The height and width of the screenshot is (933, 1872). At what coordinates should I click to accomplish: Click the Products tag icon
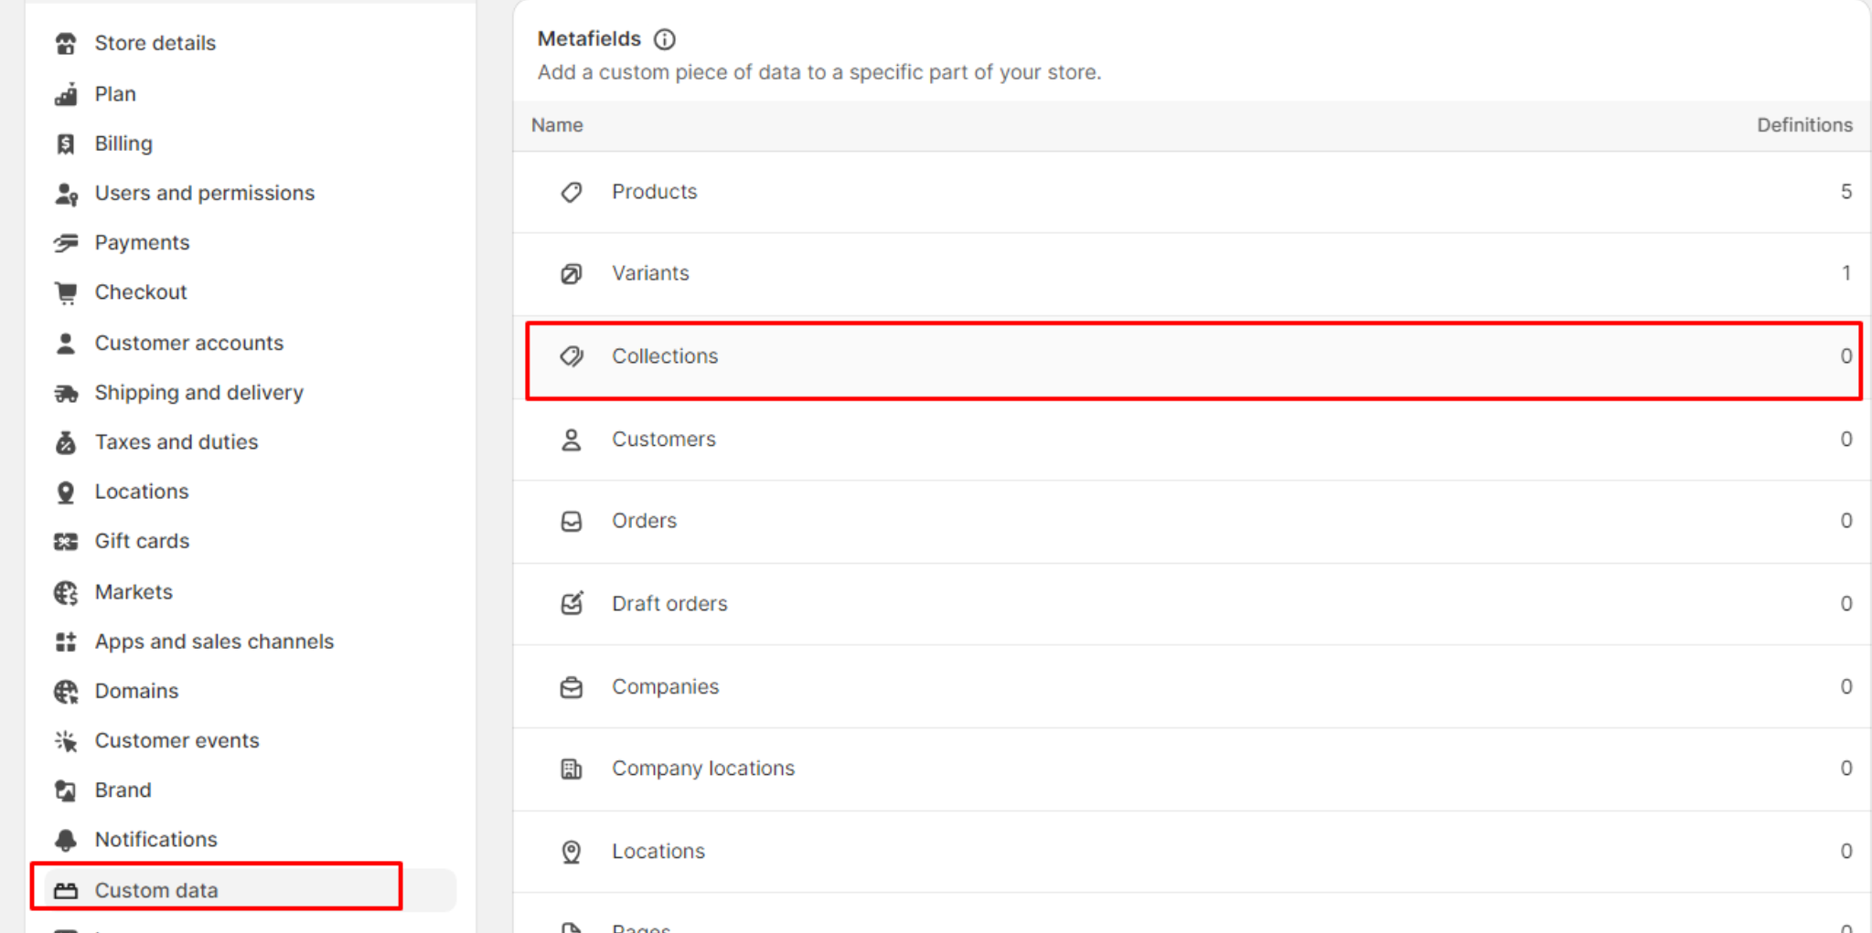[x=572, y=192]
